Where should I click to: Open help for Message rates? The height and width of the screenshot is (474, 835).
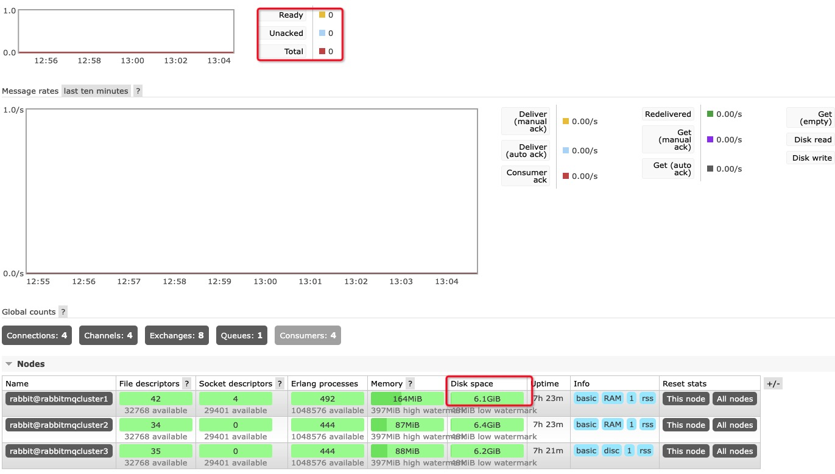point(138,91)
